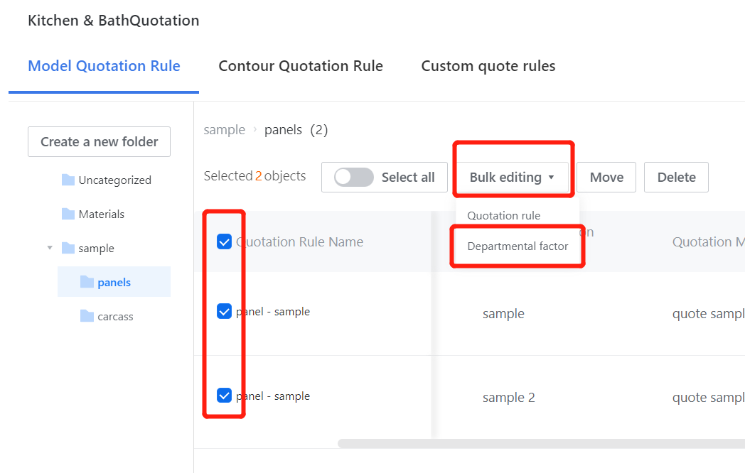The height and width of the screenshot is (473, 745).
Task: Toggle the Select all switch
Action: click(354, 178)
